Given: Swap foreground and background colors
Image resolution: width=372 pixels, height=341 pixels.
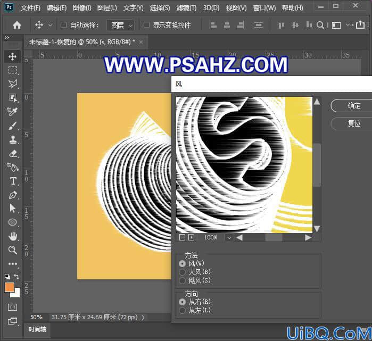Looking at the screenshot, I should click(16, 276).
